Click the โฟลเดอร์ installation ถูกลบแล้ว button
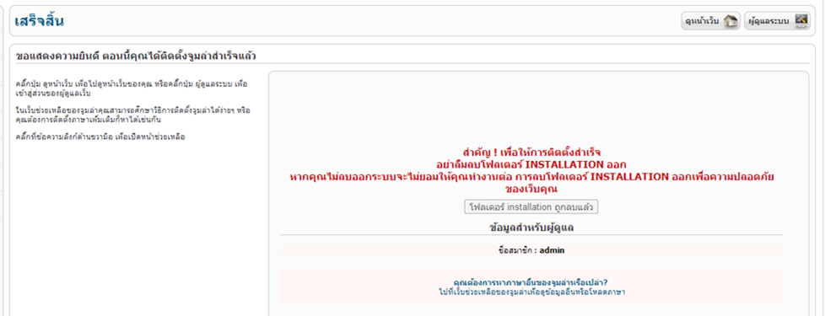825x316 pixels. tap(531, 206)
